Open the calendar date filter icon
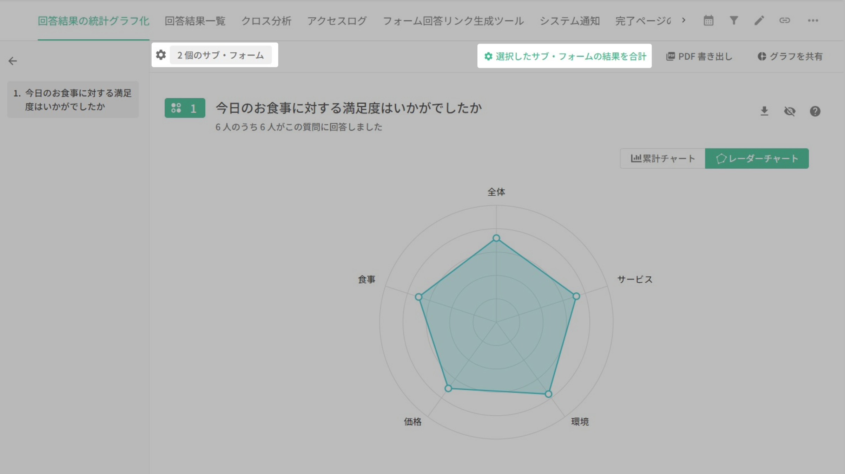The width and height of the screenshot is (845, 474). click(708, 20)
